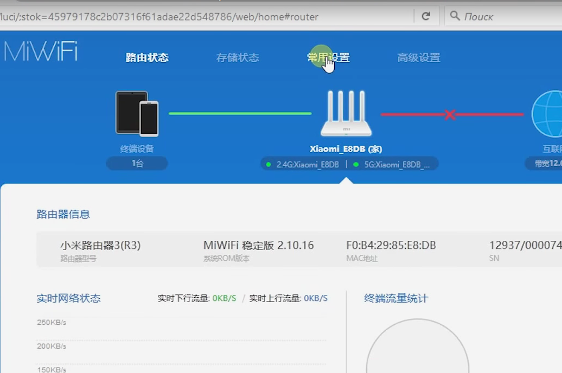Click the MiWiFi 稳定版 2.10.16 version text

[259, 245]
